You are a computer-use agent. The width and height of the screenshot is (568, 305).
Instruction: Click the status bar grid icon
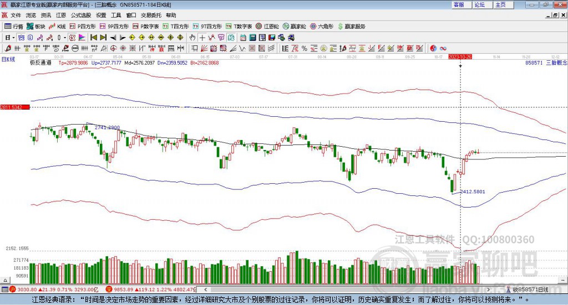4,290
